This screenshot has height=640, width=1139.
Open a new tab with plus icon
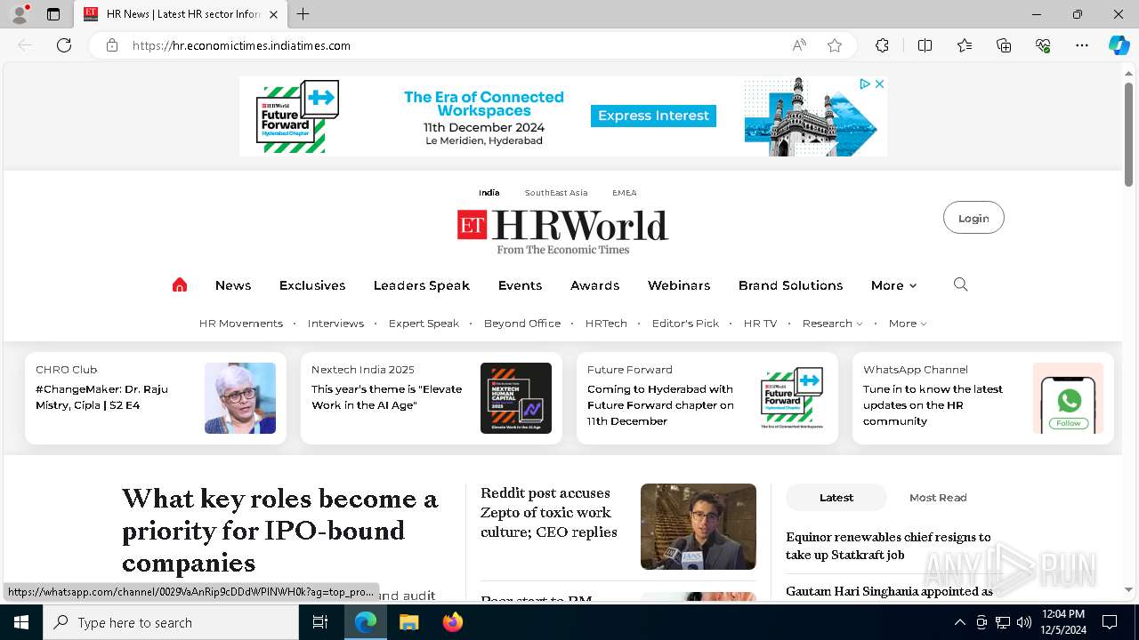tap(303, 14)
